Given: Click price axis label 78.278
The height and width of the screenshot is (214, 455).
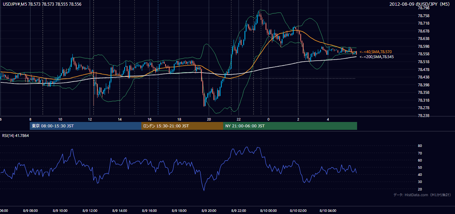Looking at the screenshot, I should [424, 108].
